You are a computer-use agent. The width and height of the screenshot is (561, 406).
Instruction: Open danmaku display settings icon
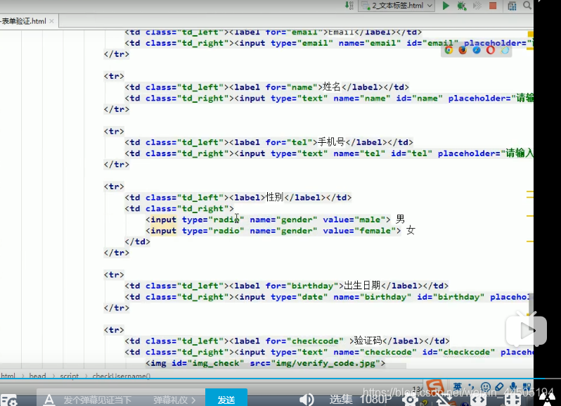[x=8, y=400]
